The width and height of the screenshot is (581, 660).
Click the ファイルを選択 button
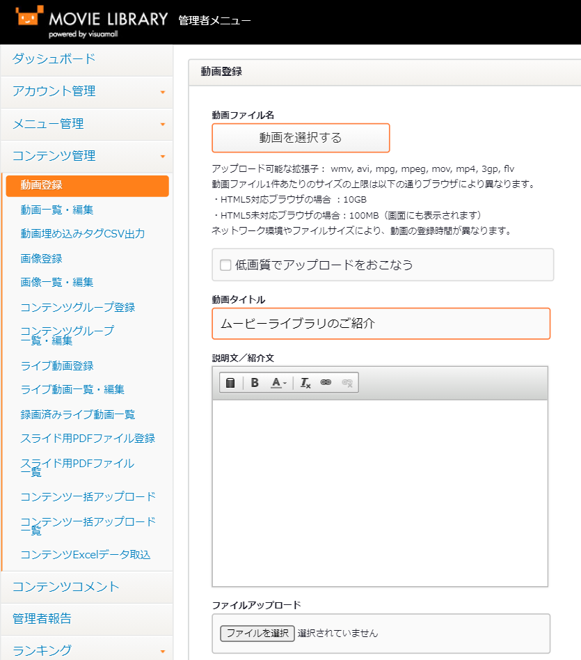257,633
